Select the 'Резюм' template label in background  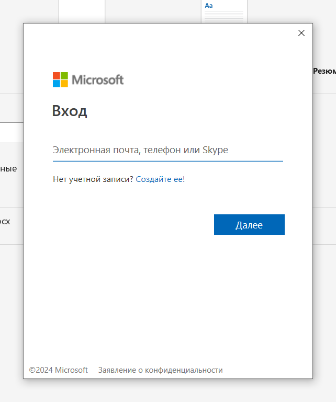pos(324,71)
